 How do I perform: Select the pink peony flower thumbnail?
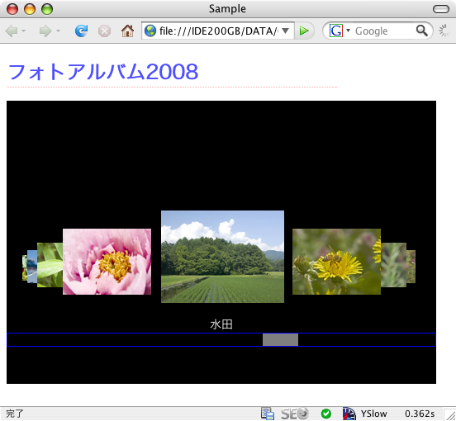[x=107, y=262]
